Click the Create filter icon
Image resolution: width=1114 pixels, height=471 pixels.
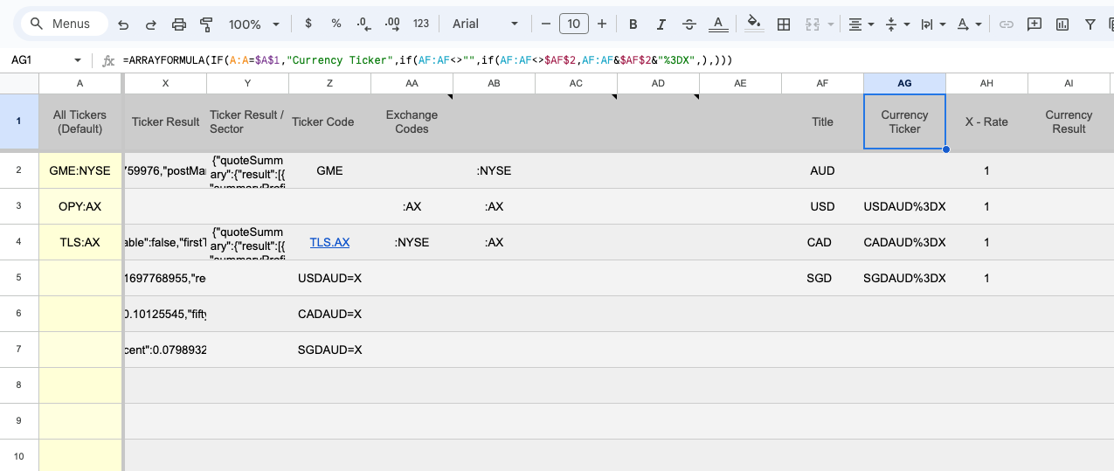coord(1090,24)
